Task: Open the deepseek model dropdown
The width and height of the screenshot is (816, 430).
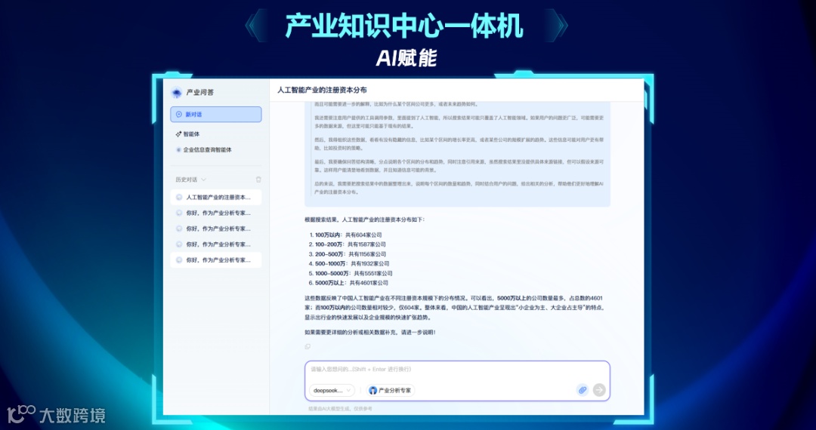Action: coord(332,390)
